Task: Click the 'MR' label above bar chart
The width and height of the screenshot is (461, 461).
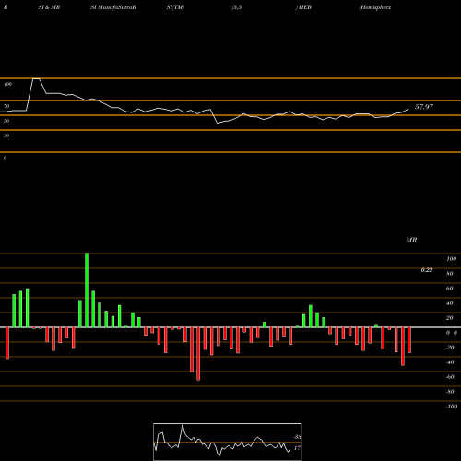Action: 411,240
